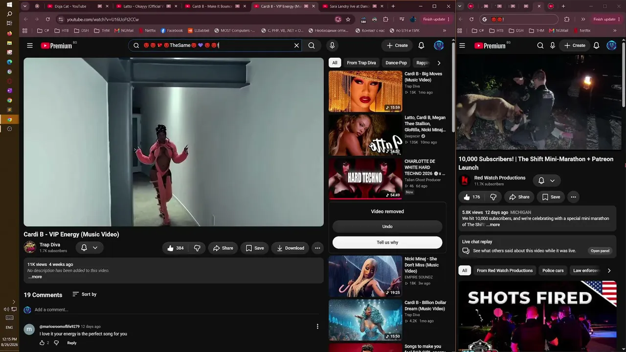
Task: Download the VIP Energy video
Action: pyautogui.click(x=290, y=248)
